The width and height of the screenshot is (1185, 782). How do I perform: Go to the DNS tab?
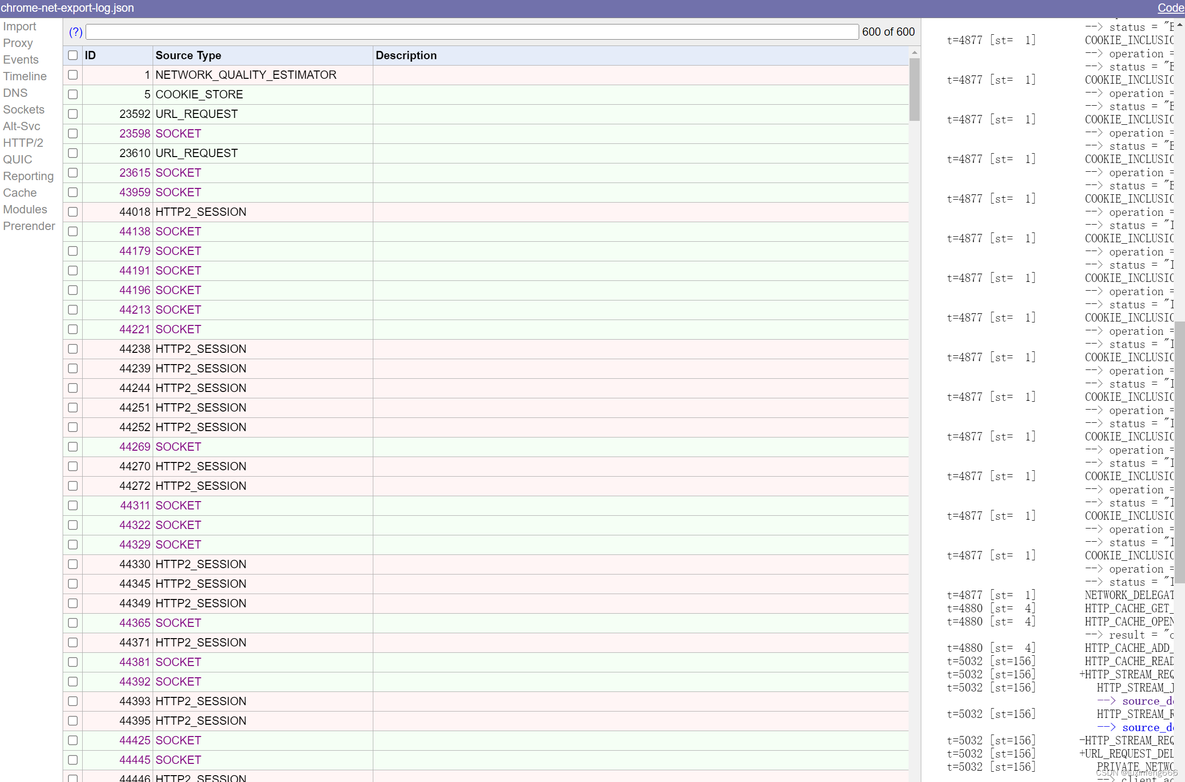pyautogui.click(x=15, y=93)
